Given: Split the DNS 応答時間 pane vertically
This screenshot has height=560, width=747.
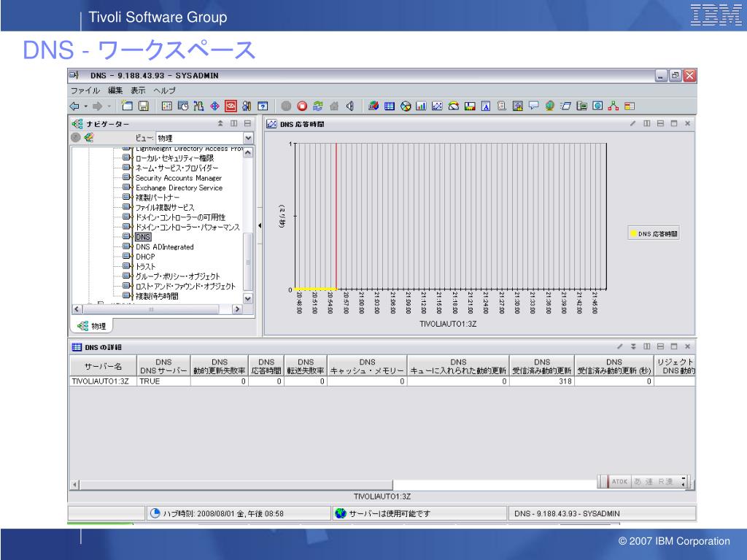Looking at the screenshot, I should [x=646, y=123].
